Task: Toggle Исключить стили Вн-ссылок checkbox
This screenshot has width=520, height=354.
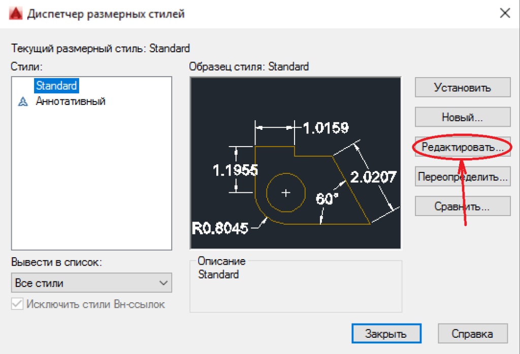Action: 17,304
